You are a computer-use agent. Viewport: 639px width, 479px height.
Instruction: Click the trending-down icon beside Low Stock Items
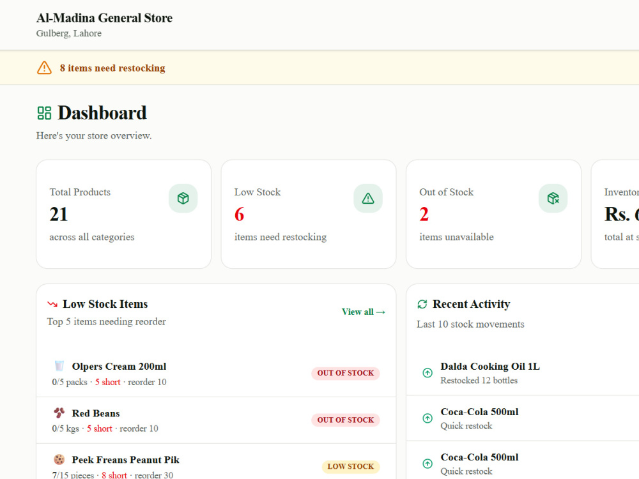pyautogui.click(x=52, y=304)
